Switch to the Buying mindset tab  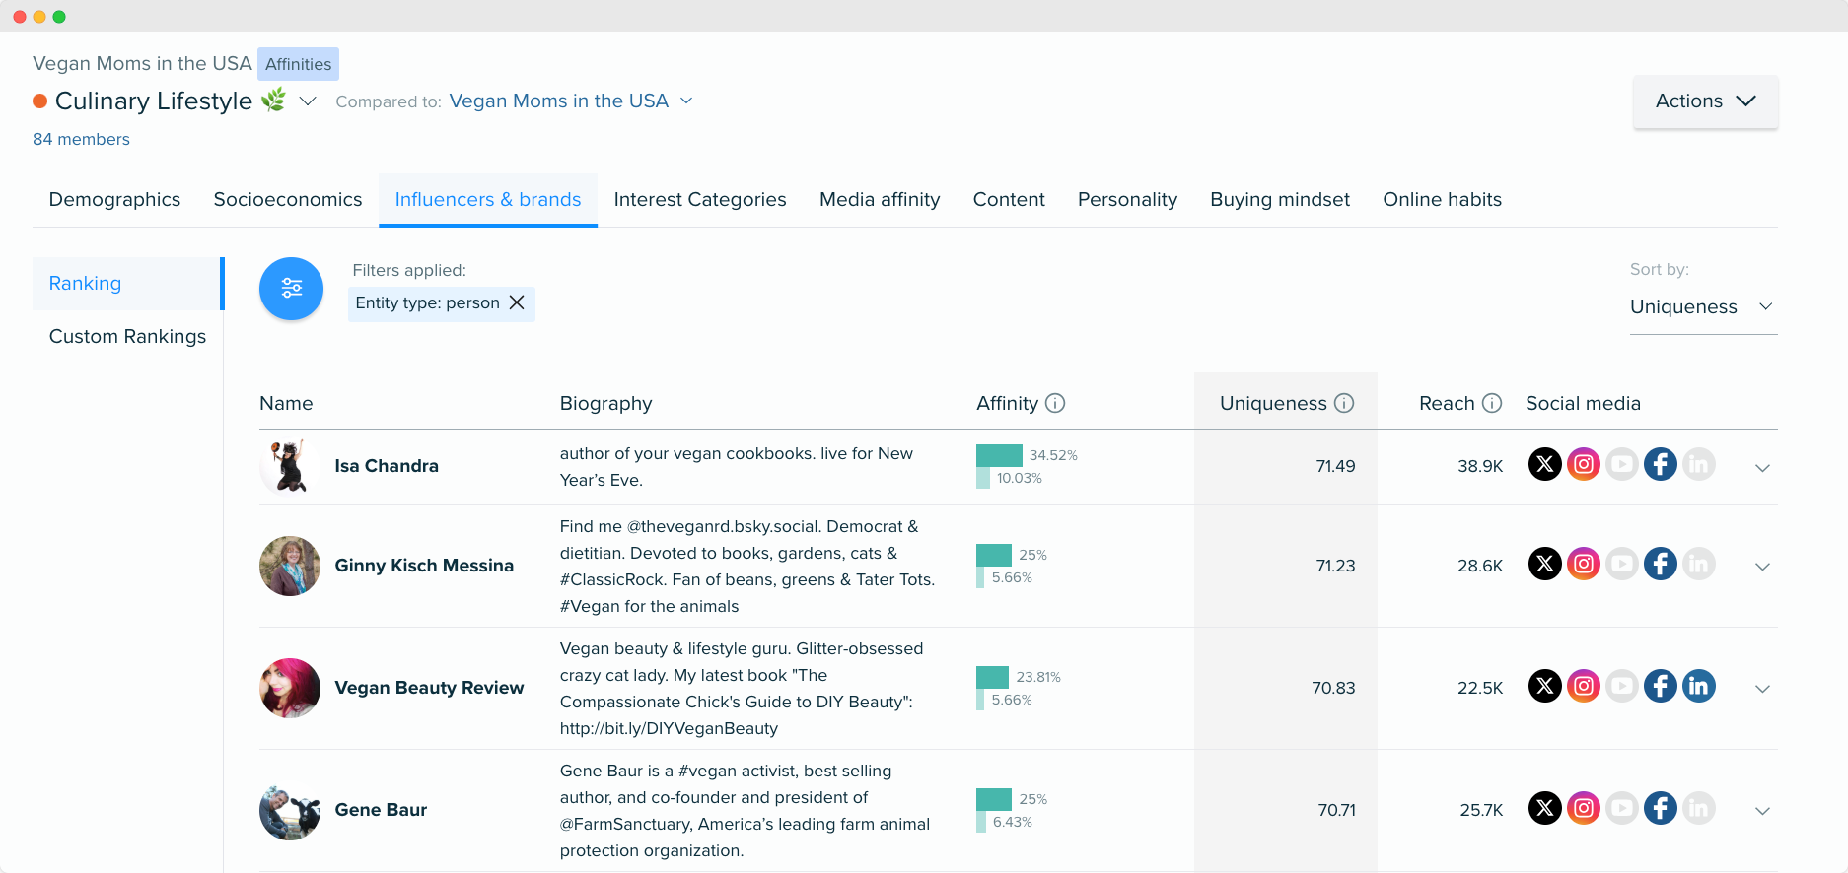click(x=1280, y=200)
